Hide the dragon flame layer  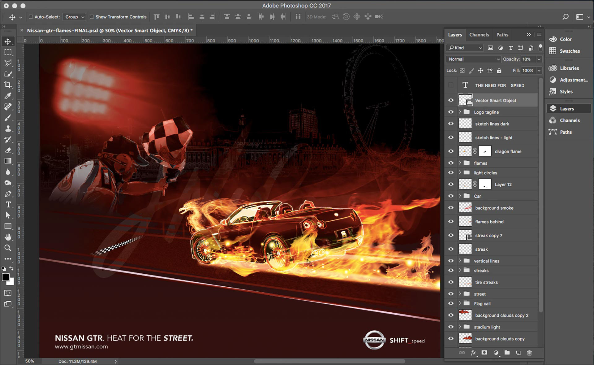coord(451,151)
